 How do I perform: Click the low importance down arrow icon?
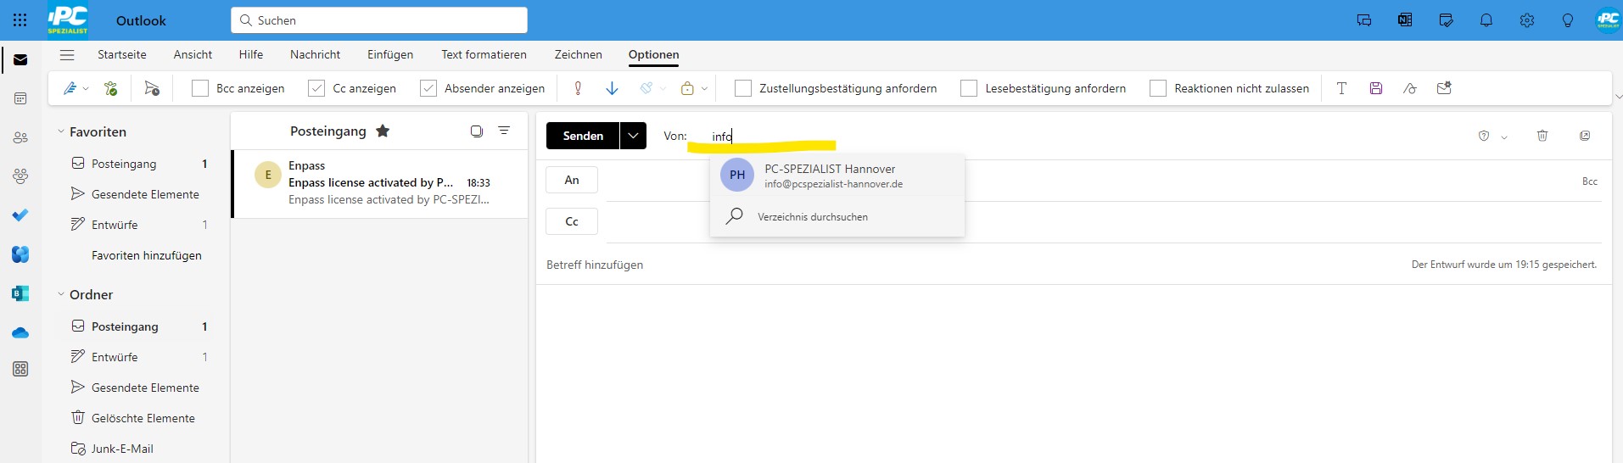coord(612,88)
